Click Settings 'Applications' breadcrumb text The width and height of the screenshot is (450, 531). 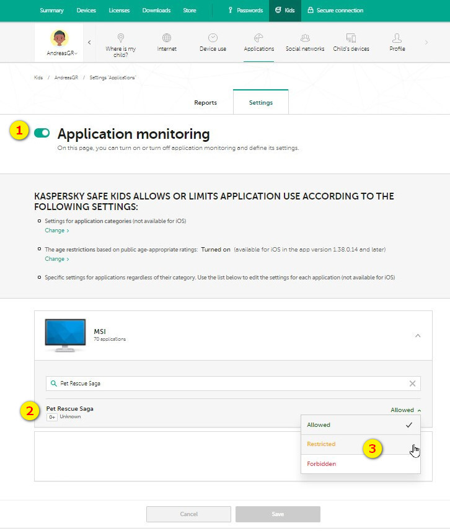click(x=113, y=77)
